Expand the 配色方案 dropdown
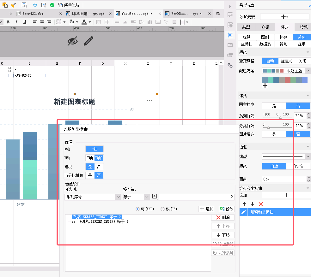Screen dimensions: 311x277 coord(308,71)
